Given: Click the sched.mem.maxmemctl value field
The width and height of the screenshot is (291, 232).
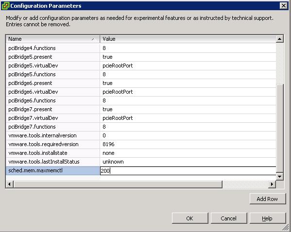Looking at the screenshot, I should pyautogui.click(x=188, y=171).
